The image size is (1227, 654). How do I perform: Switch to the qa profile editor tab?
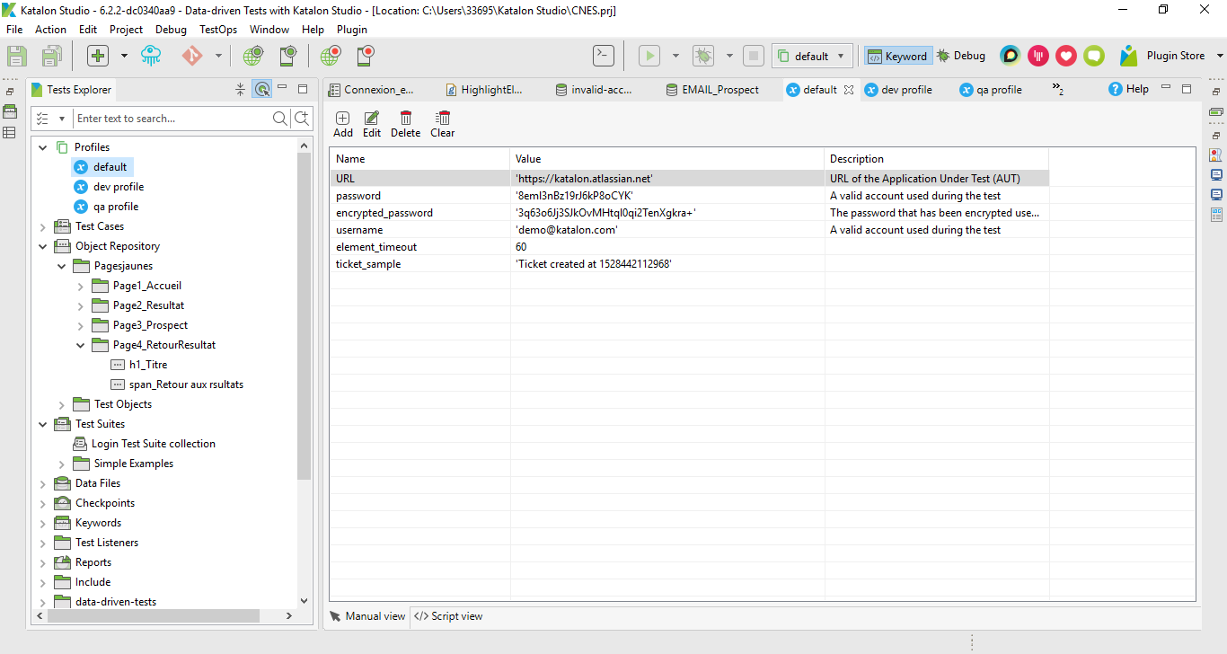pyautogui.click(x=991, y=90)
